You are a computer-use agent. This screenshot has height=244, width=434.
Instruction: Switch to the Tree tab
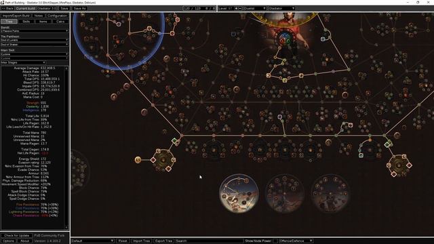9,21
